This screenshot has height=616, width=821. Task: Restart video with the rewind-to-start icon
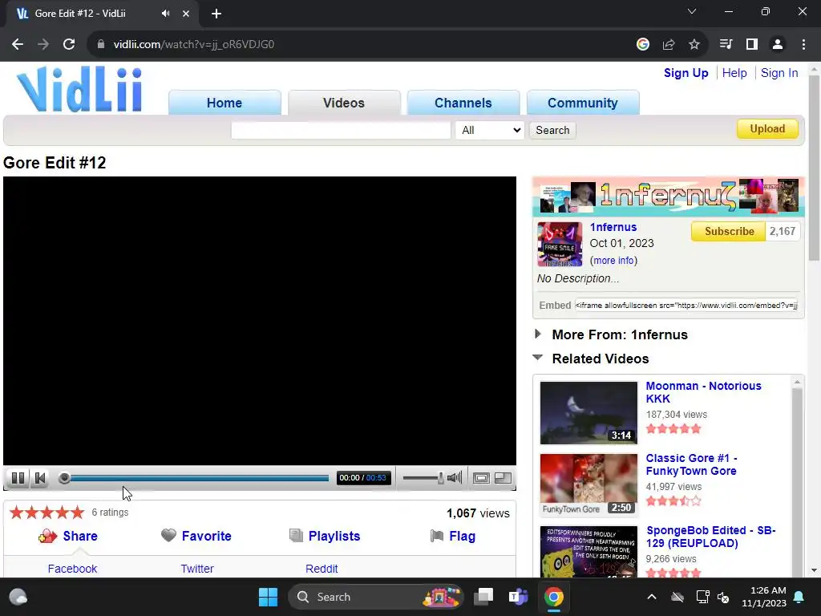pos(40,478)
